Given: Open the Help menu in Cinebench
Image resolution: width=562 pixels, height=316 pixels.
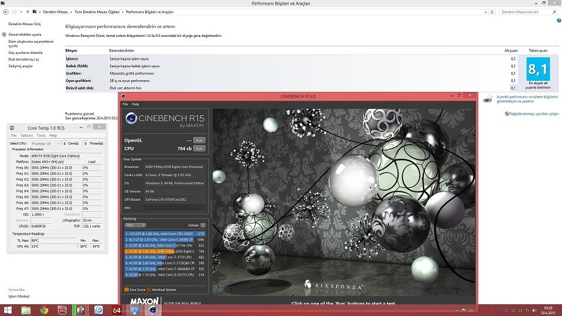Looking at the screenshot, I should point(135,104).
